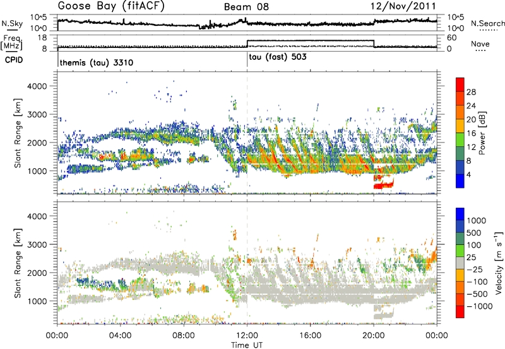Click the 'Time UT' axis label
505x349 pixels.
tap(247, 345)
